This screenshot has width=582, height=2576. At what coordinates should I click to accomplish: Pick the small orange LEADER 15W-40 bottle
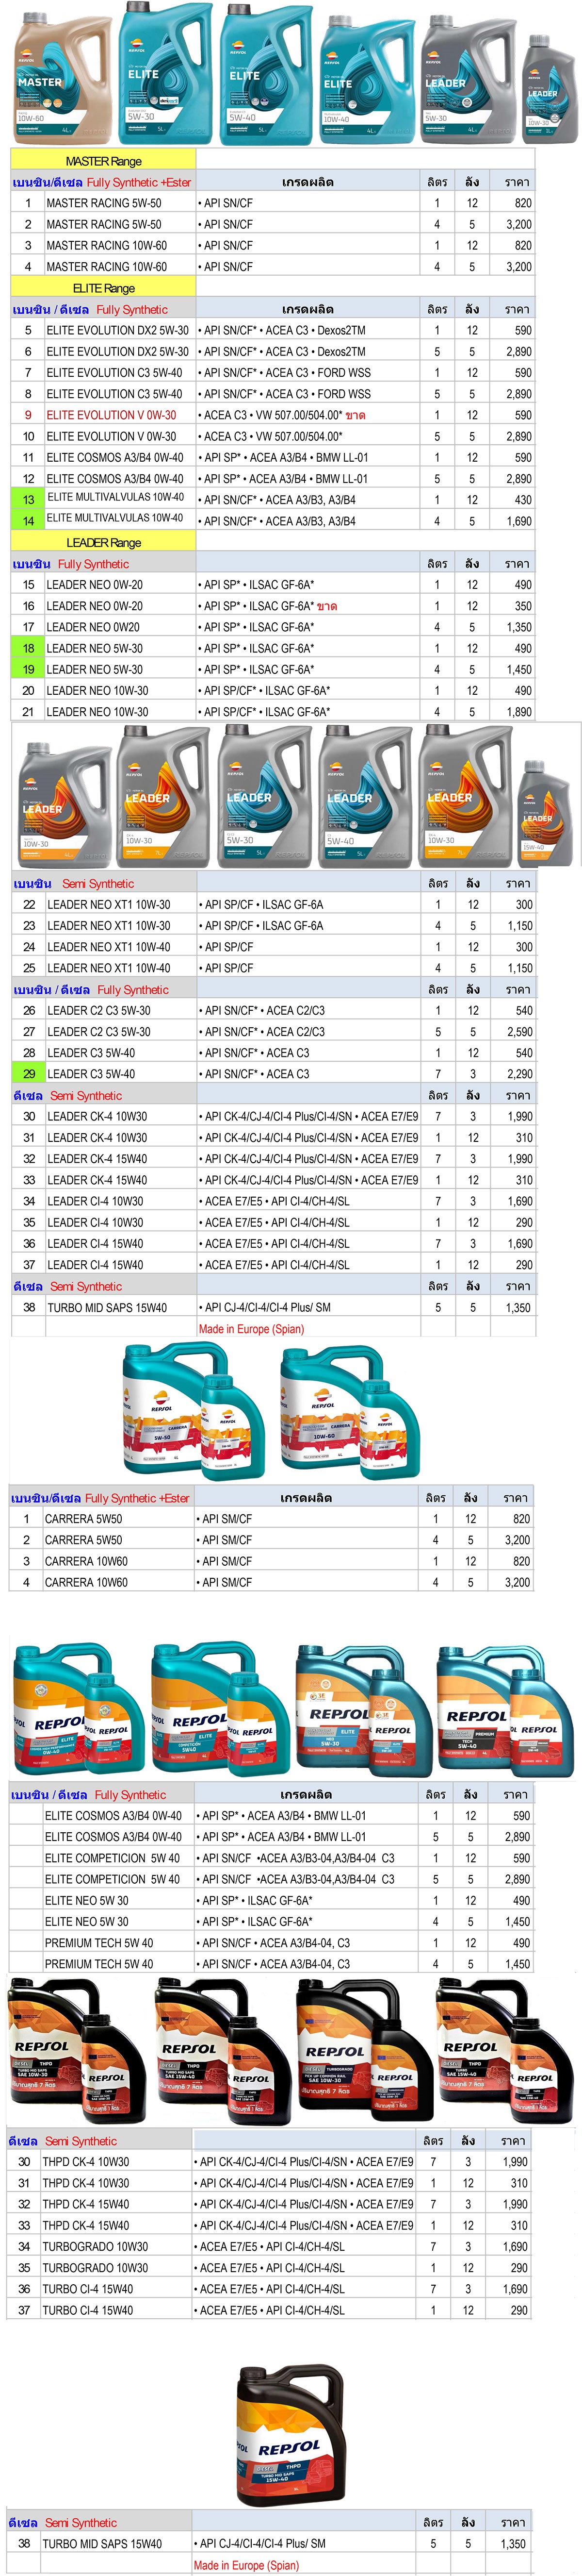[545, 812]
